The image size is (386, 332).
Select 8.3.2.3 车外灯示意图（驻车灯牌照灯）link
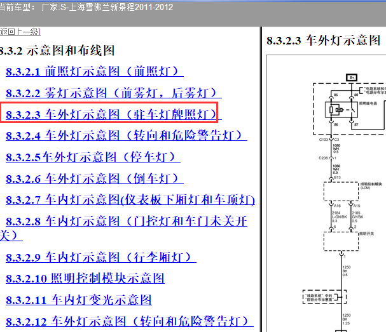point(114,114)
